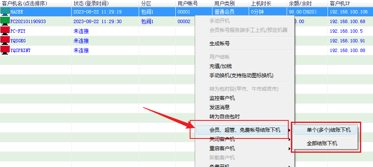Viewport: 373px width, 167px height.
Task: Click login time 2023-08-22 11:29:19
Action: point(97,12)
